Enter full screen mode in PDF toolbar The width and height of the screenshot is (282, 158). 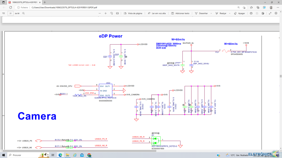(270, 13)
